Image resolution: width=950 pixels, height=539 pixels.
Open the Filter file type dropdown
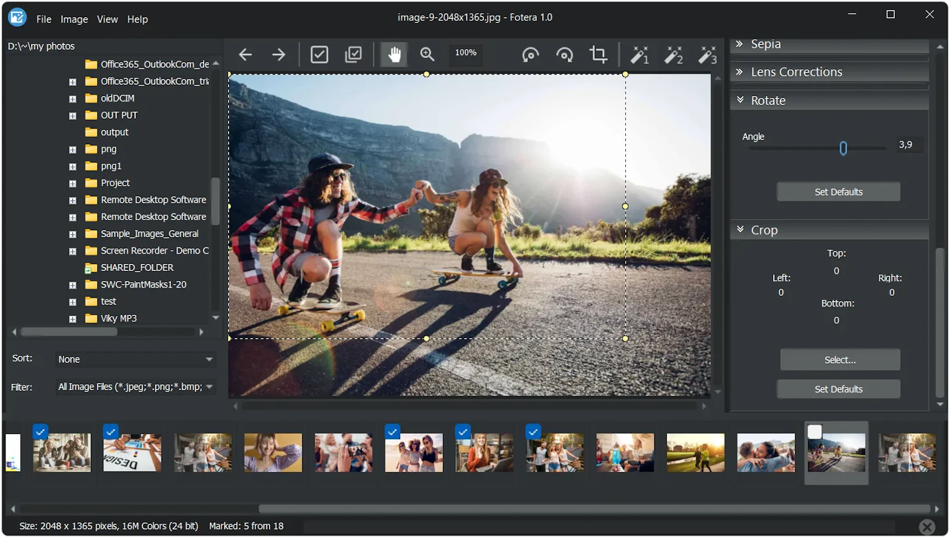click(x=135, y=387)
